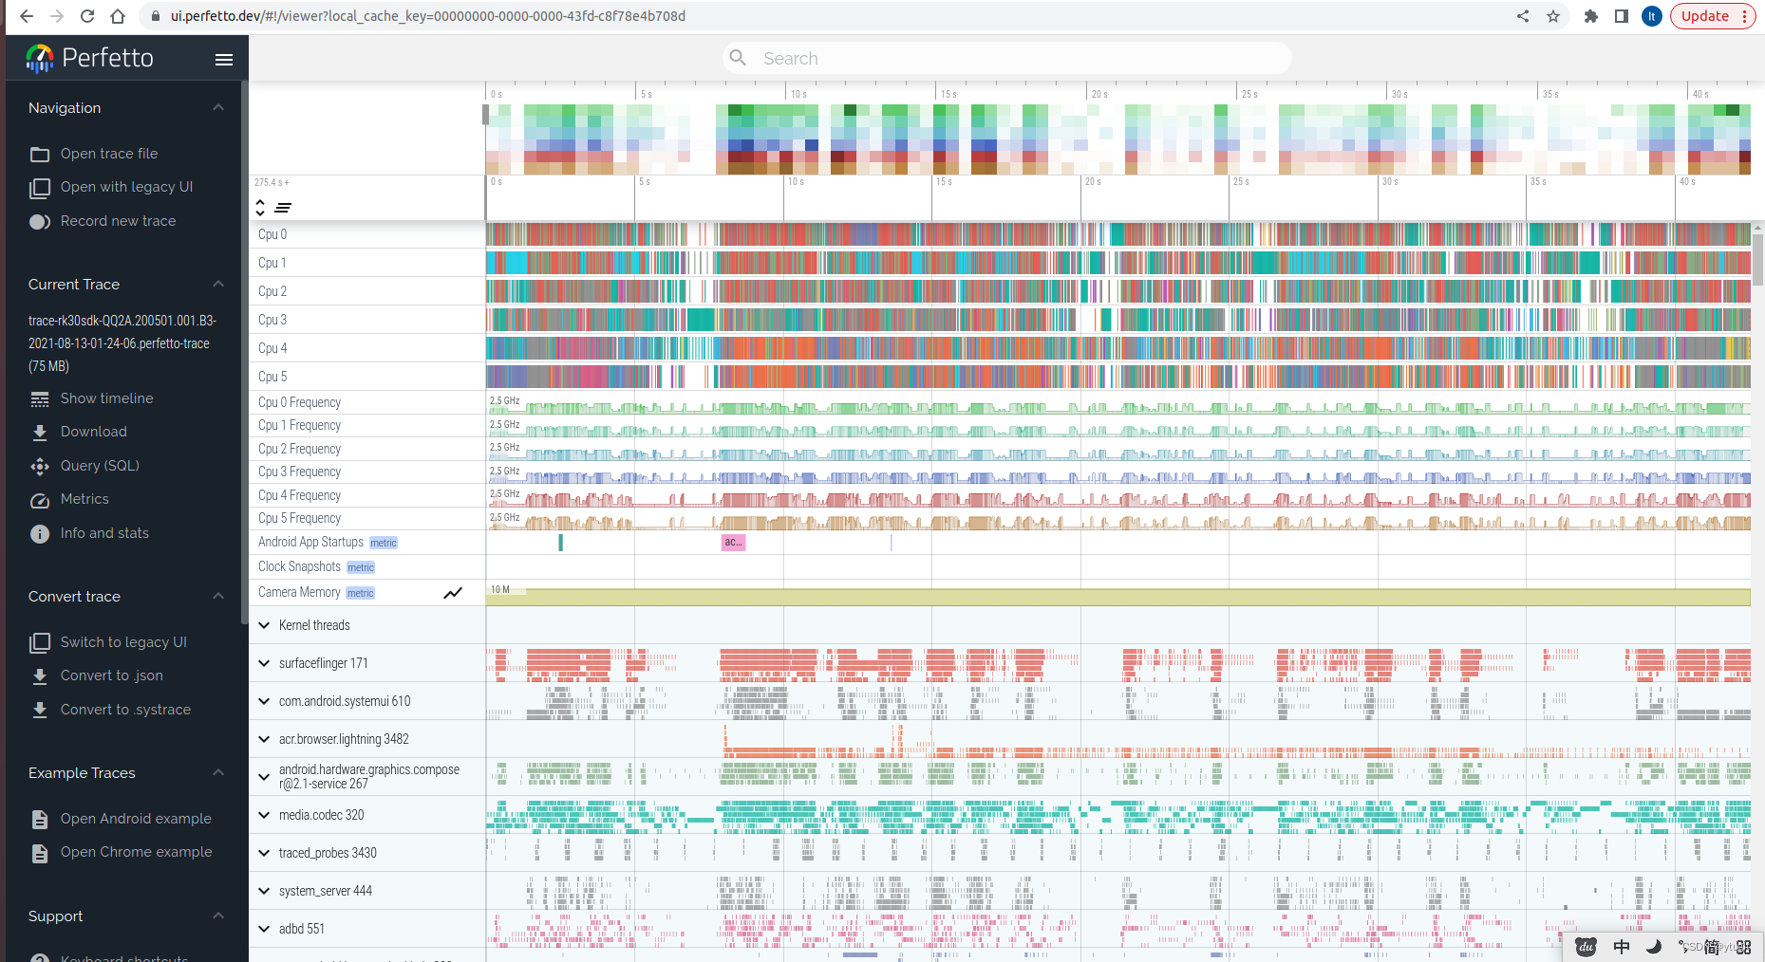The image size is (1765, 962).
Task: Select the Cpu 4 Frequency track label
Action: [x=299, y=495]
